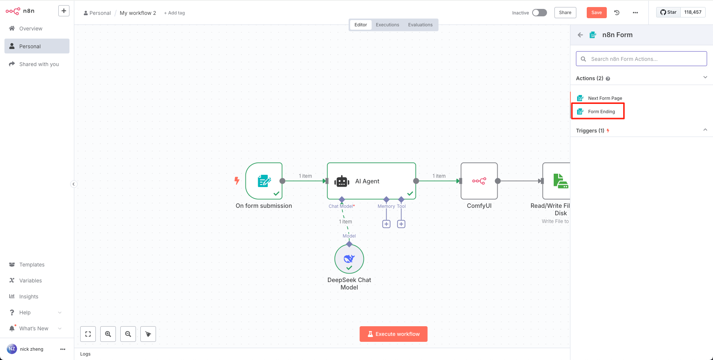
Task: Expand the What's New menu
Action: pyautogui.click(x=37, y=328)
